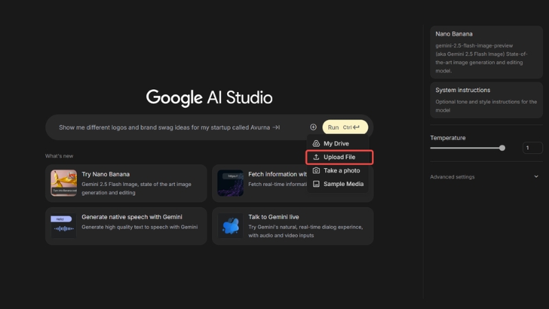Click the Temperature label
Image resolution: width=549 pixels, height=309 pixels.
click(448, 138)
